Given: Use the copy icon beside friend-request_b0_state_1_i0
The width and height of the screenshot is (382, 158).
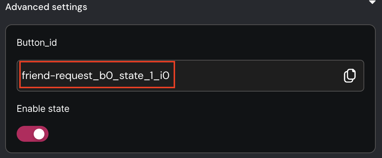Looking at the screenshot, I should [349, 76].
